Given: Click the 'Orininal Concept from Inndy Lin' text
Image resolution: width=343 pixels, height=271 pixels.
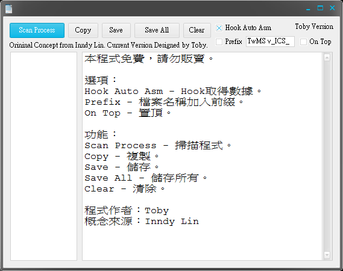Looking at the screenshot, I should click(x=57, y=45).
